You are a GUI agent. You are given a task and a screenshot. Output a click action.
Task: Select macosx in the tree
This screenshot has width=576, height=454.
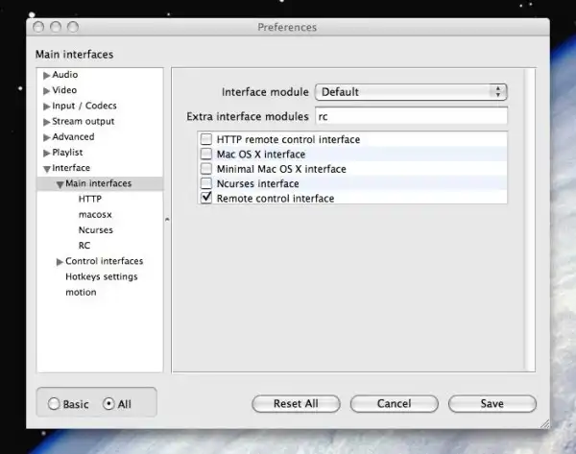click(x=95, y=214)
